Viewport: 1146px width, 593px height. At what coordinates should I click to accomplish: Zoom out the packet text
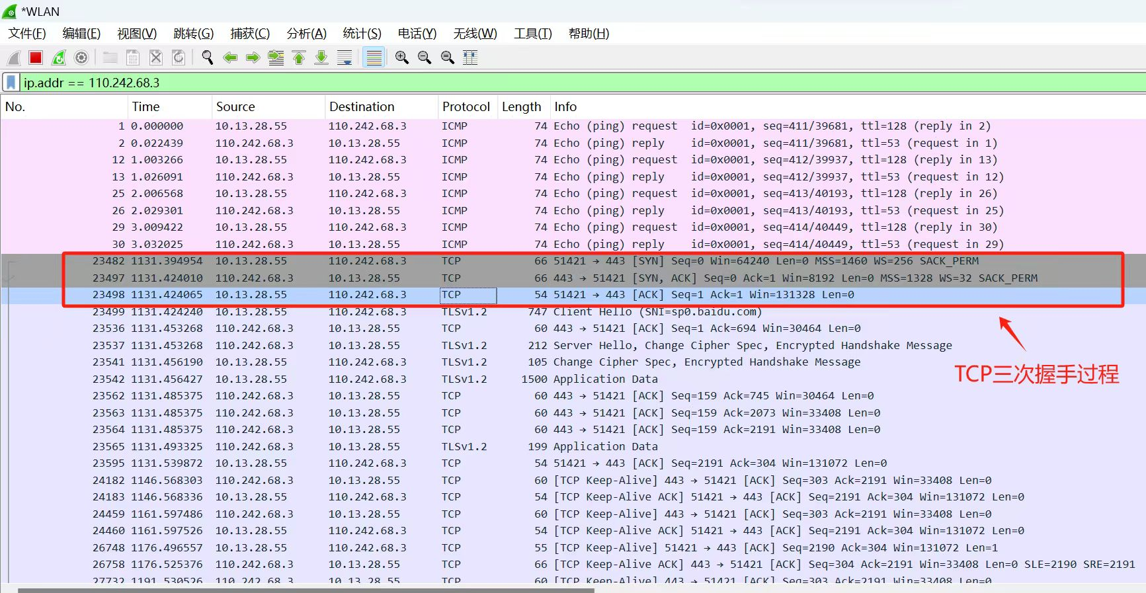(x=425, y=58)
